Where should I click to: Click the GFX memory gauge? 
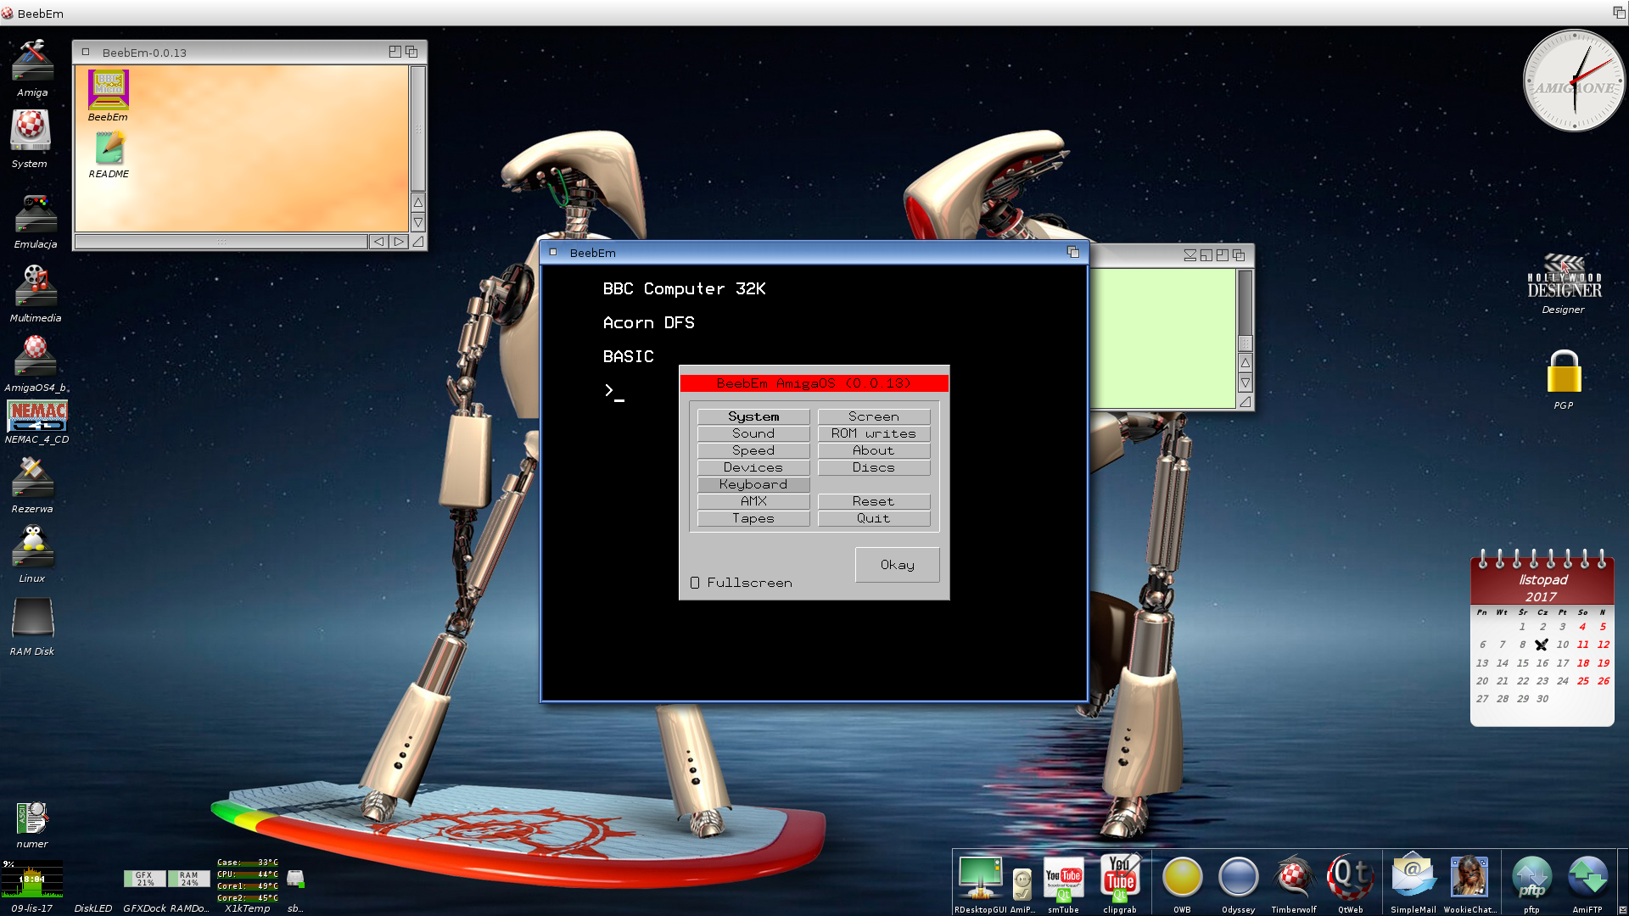click(x=144, y=879)
